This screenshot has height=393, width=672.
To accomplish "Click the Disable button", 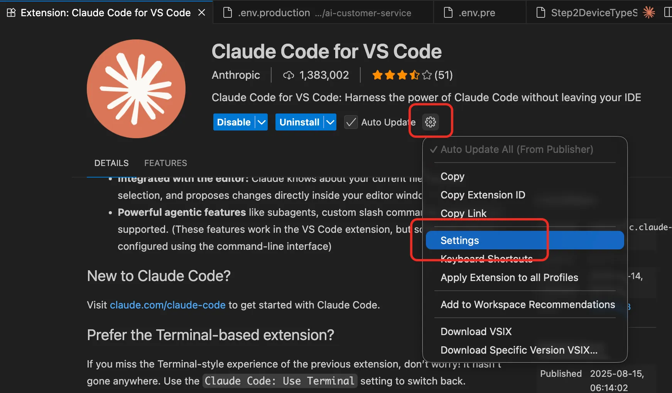I will click(x=233, y=122).
